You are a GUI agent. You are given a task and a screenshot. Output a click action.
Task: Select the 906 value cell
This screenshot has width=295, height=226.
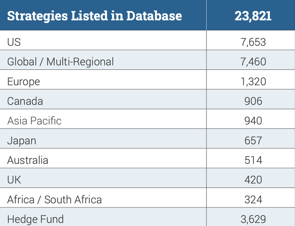[x=253, y=101]
